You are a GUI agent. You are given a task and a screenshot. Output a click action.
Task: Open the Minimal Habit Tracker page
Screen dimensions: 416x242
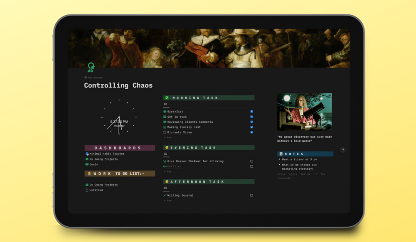pyautogui.click(x=107, y=154)
